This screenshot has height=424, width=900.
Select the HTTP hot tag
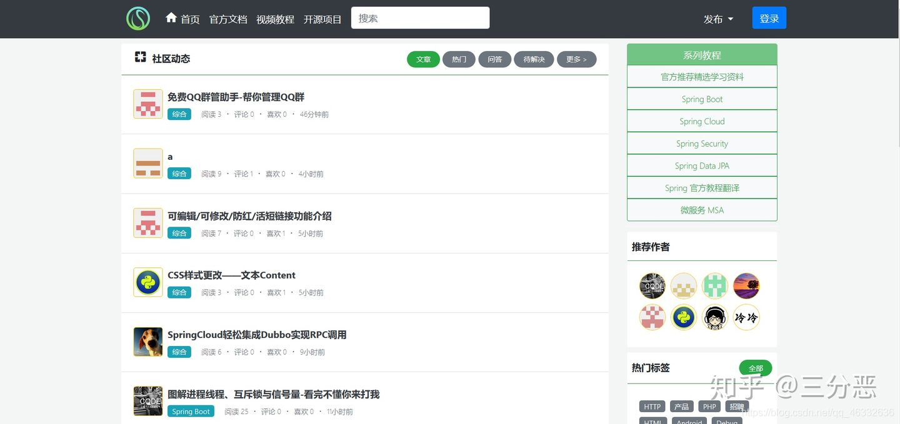pos(652,407)
